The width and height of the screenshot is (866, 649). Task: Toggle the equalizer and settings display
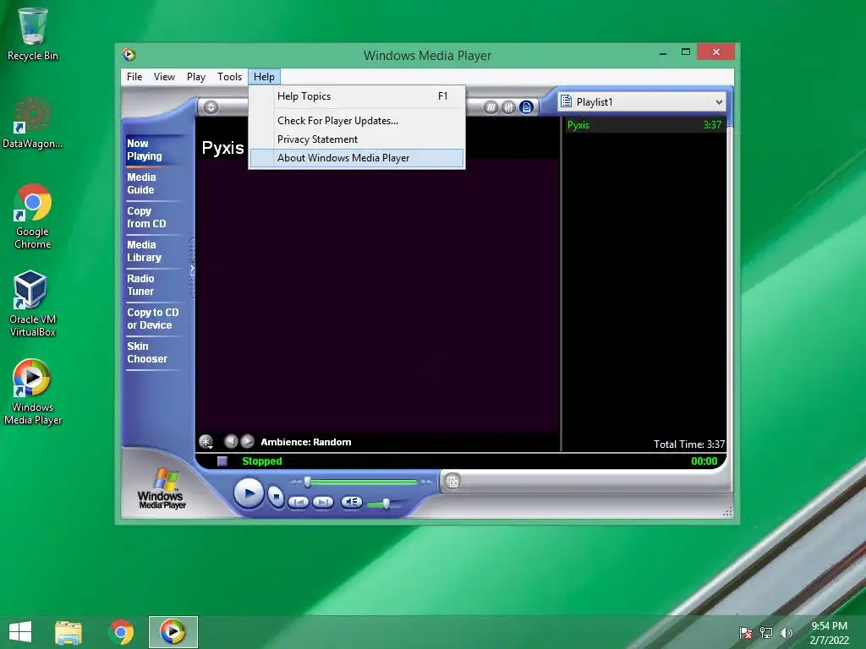click(x=508, y=107)
